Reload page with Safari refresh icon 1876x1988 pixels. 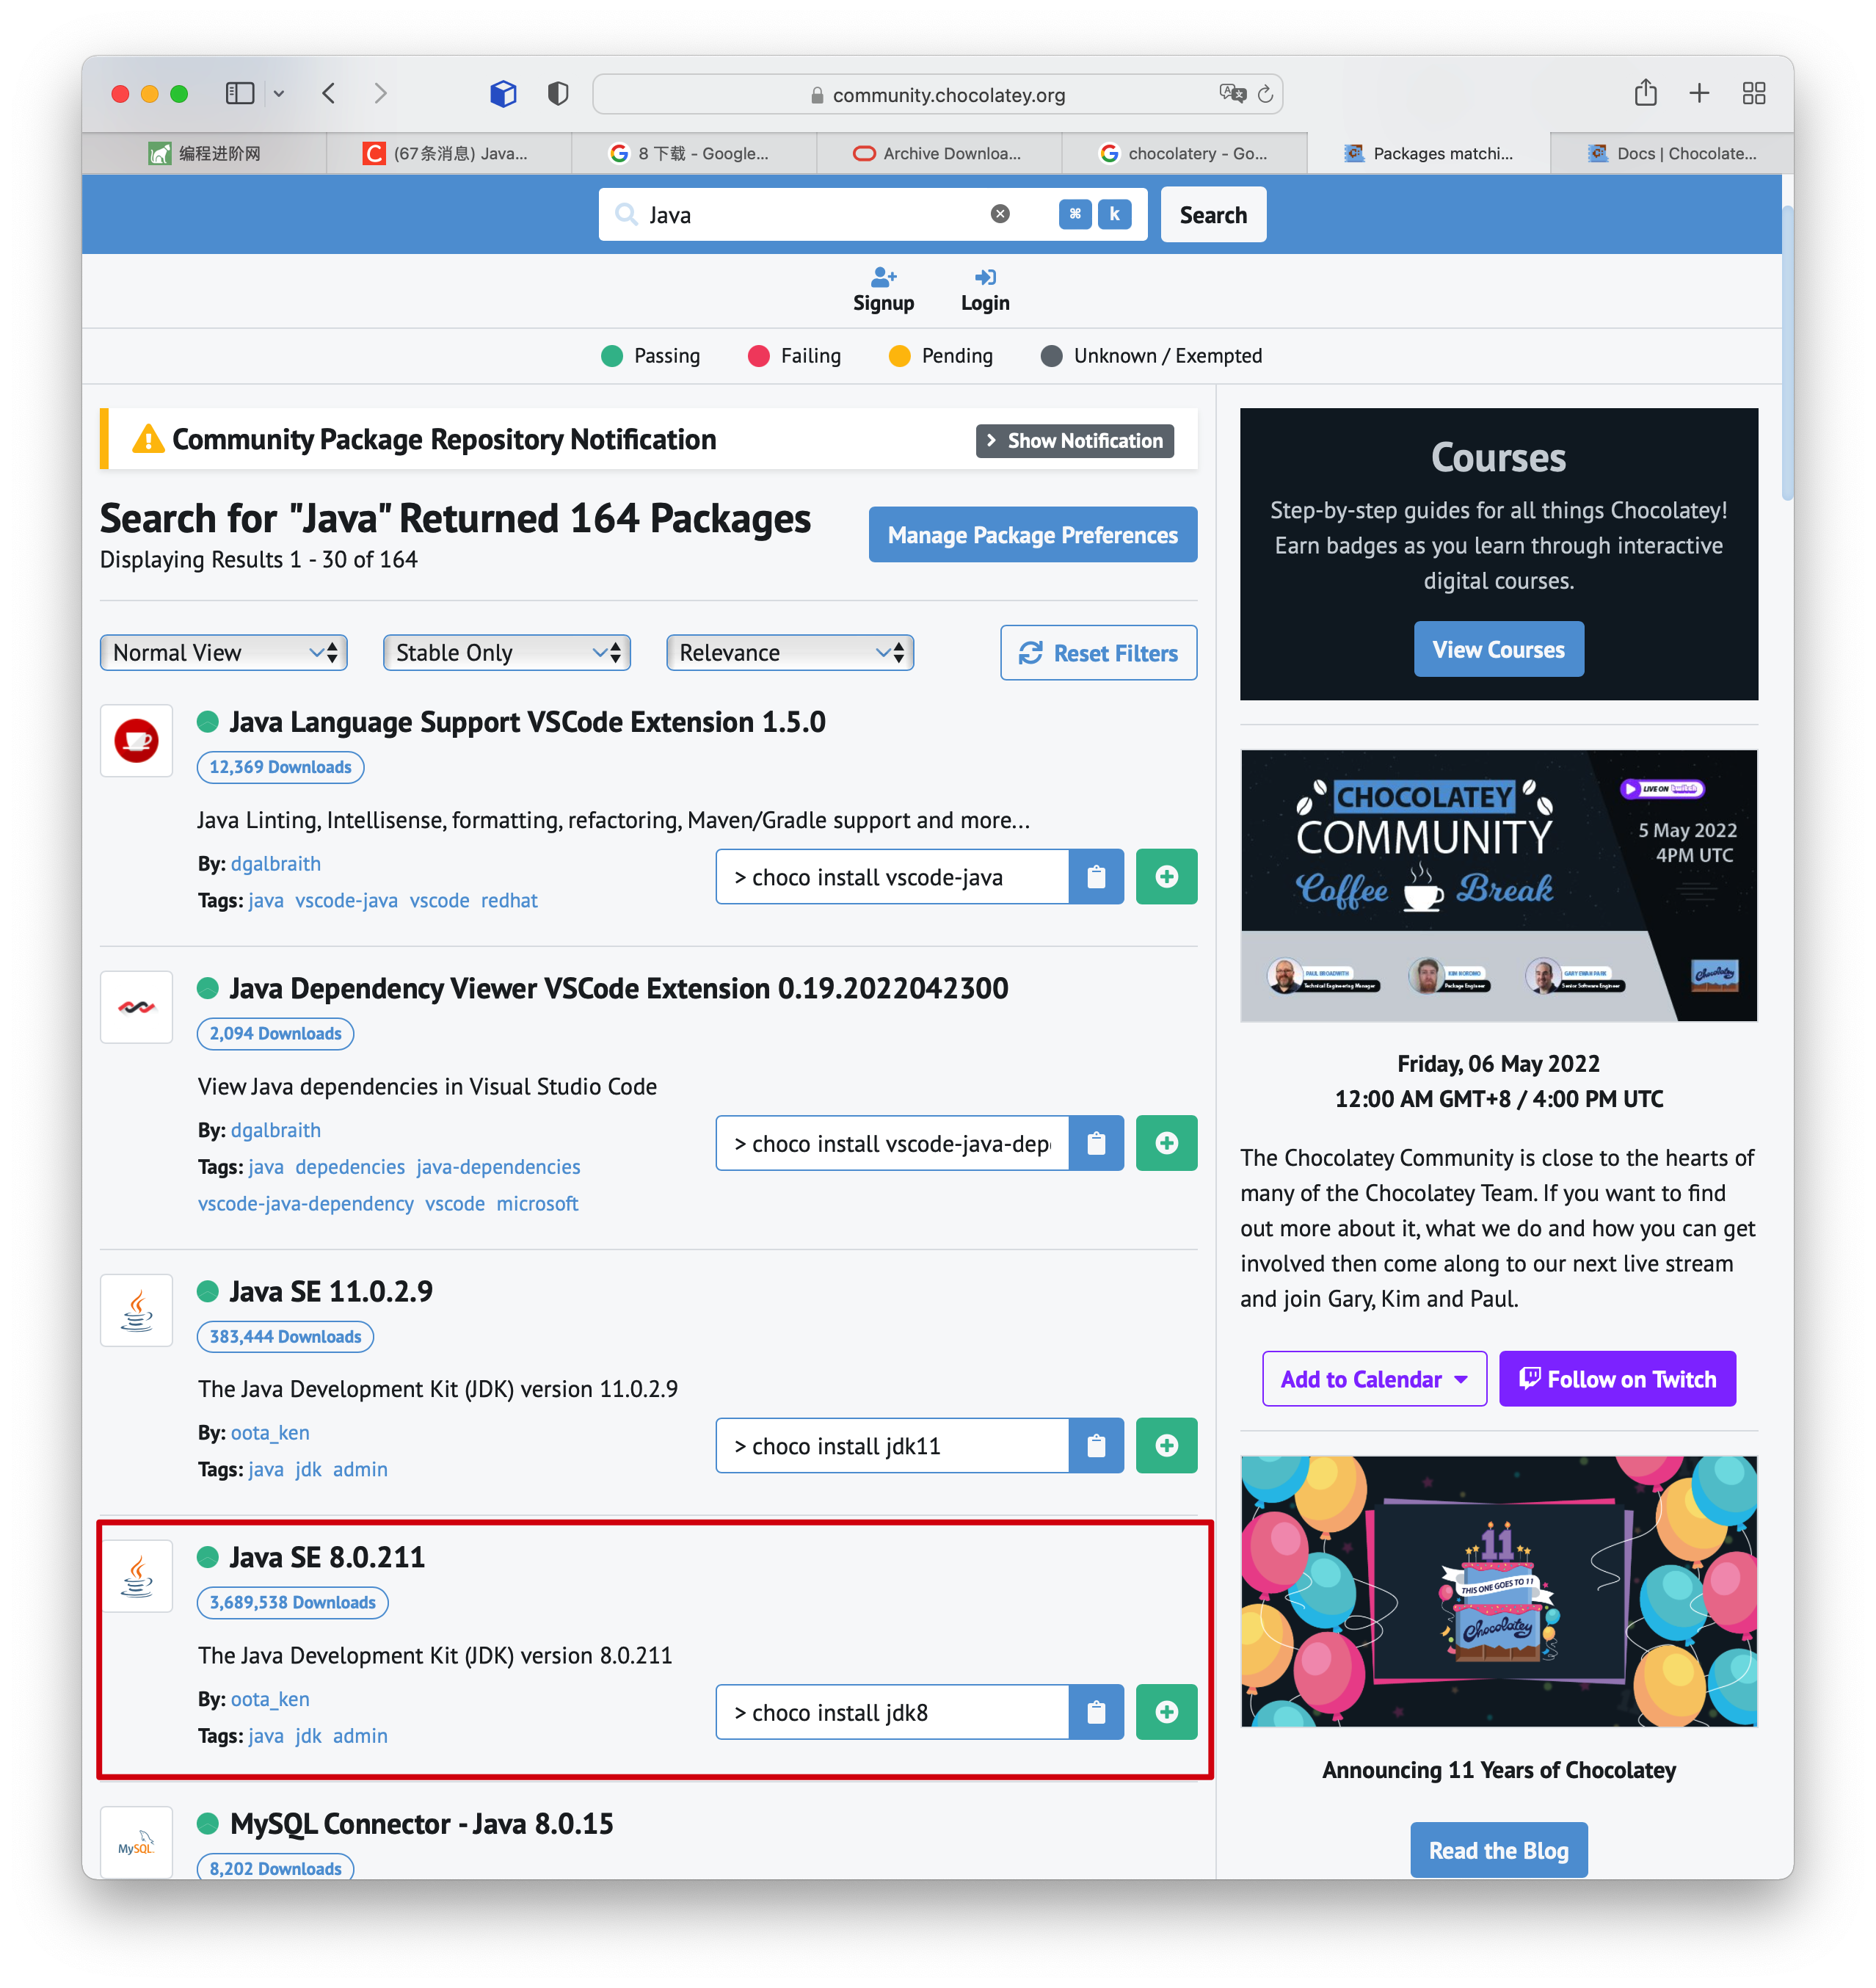(1265, 94)
